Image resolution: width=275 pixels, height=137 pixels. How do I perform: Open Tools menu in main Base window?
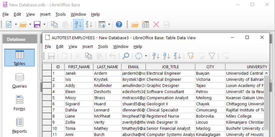coord(60,14)
